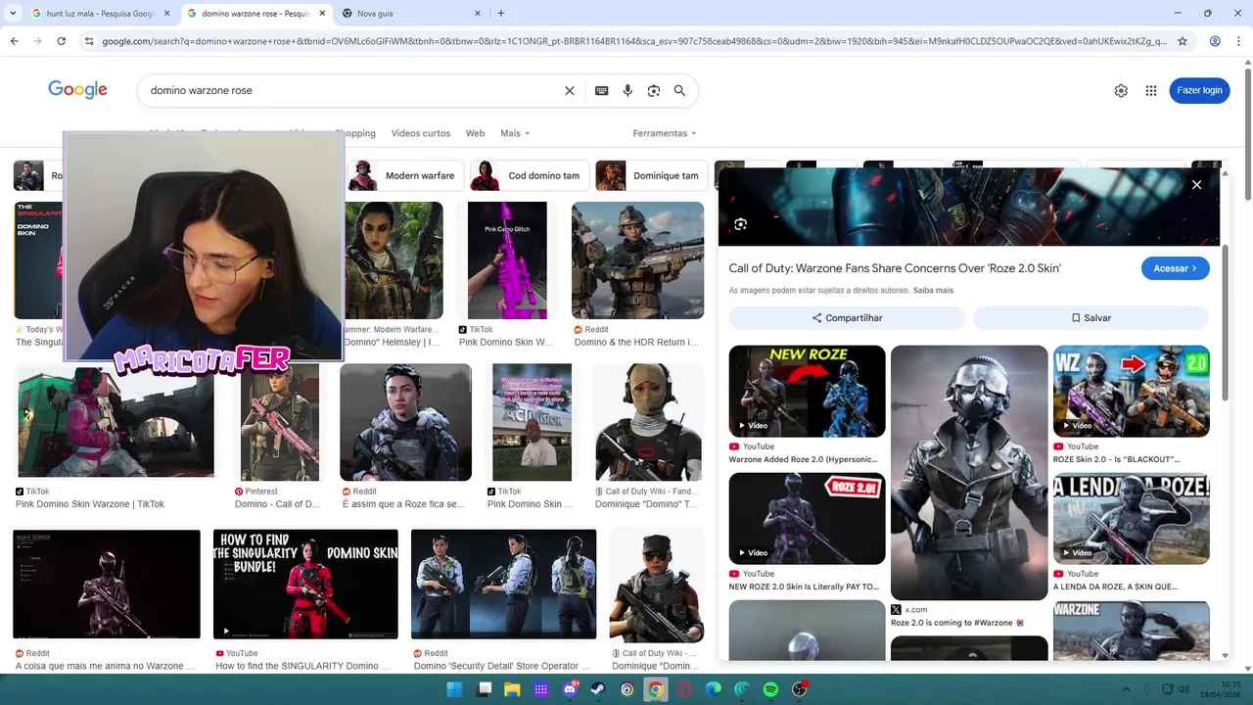
Task: Clear the search box with the X icon
Action: [570, 90]
